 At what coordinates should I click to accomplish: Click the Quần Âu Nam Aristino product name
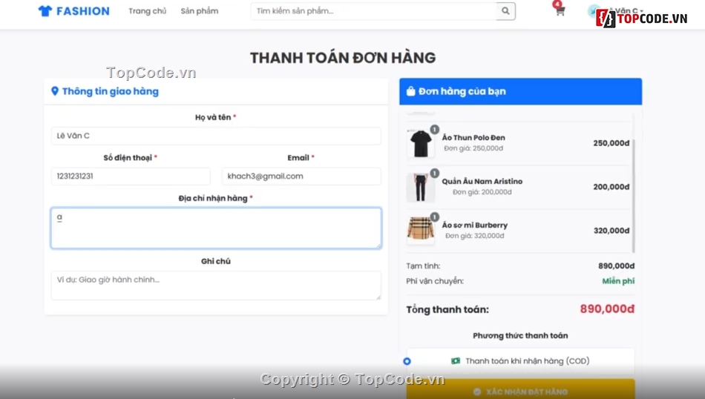pyautogui.click(x=482, y=181)
